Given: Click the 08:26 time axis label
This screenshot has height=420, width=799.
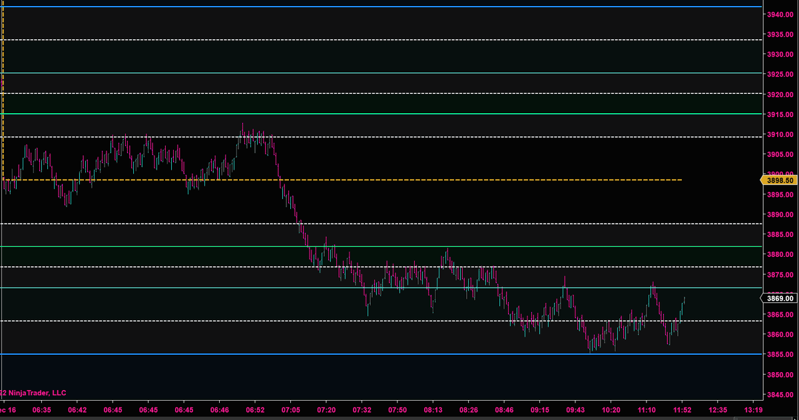Looking at the screenshot, I should tap(469, 410).
